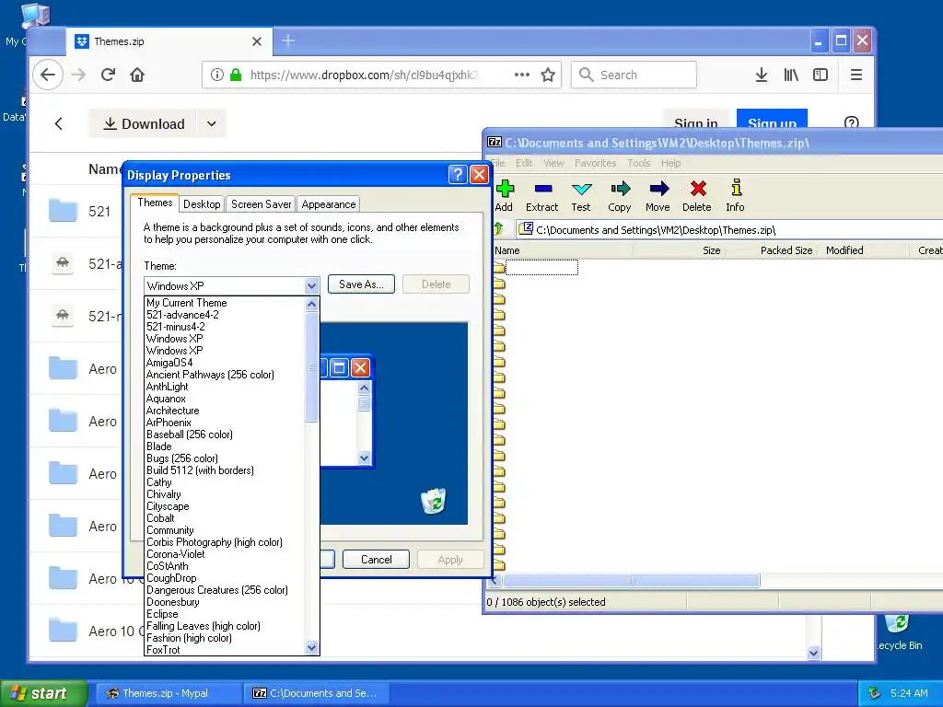
Task: Show site information icon in address bar
Action: point(217,75)
